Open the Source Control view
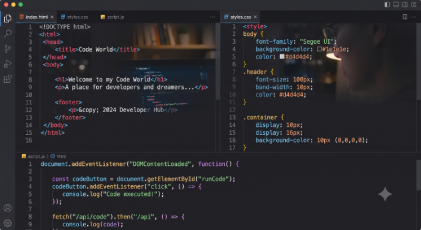 point(8,48)
